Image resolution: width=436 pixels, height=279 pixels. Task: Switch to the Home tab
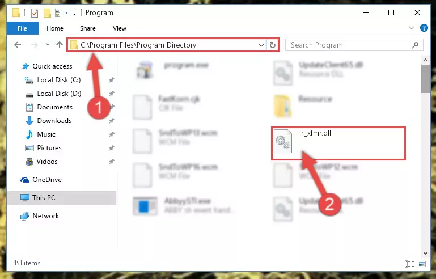[x=55, y=28]
